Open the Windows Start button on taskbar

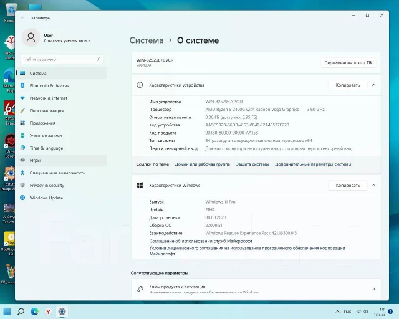pos(7,312)
